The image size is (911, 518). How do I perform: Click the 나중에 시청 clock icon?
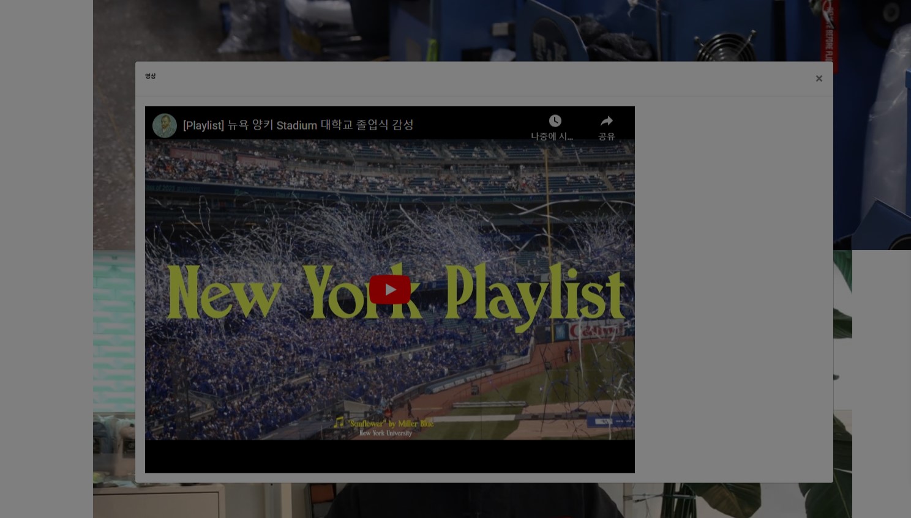coord(555,120)
